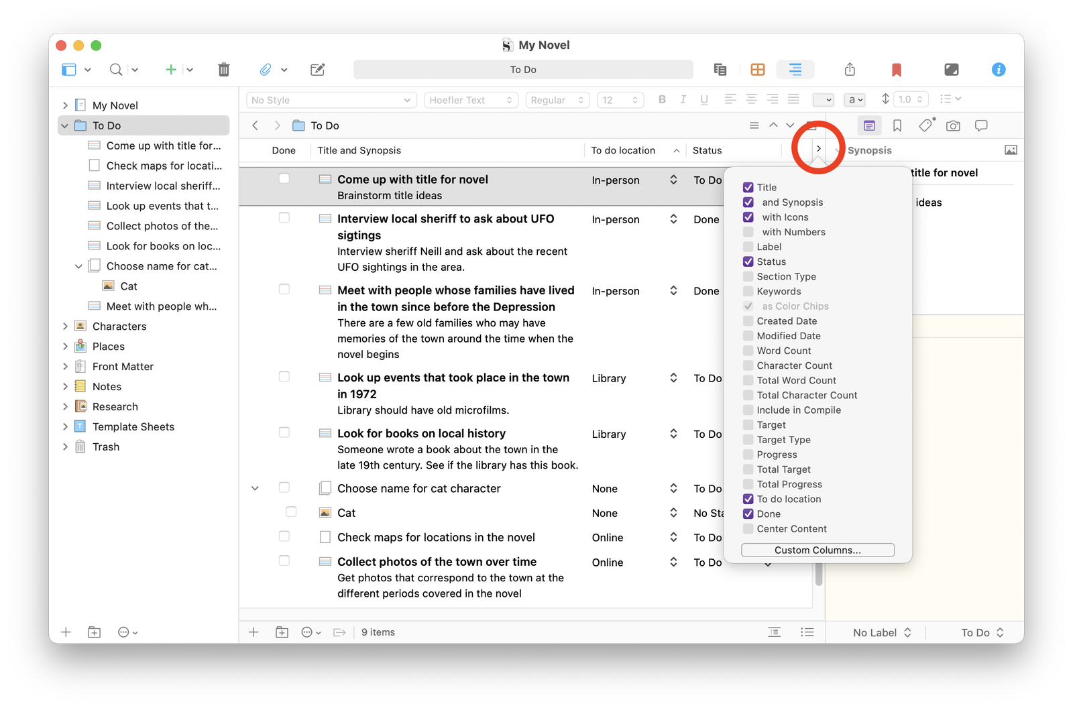1073x708 pixels.
Task: Click the To do location column header
Action: [x=623, y=151]
